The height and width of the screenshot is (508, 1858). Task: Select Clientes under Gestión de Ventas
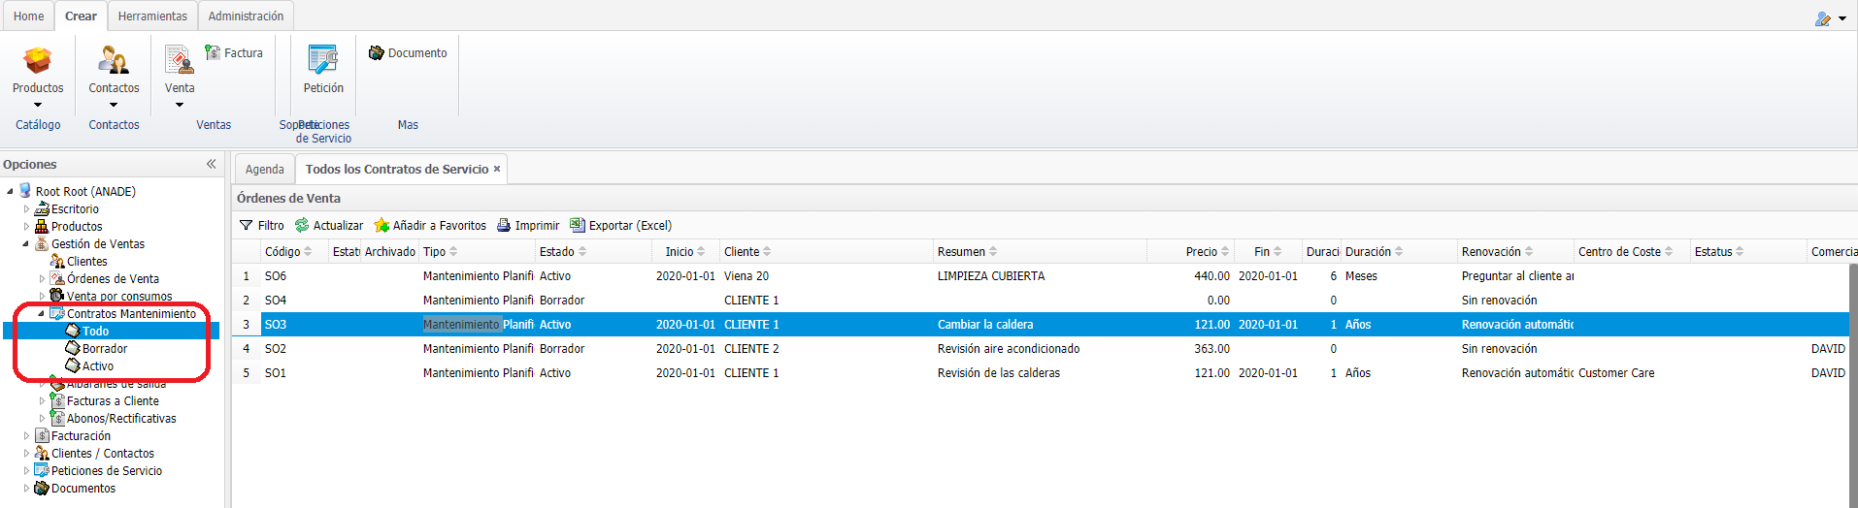86,262
